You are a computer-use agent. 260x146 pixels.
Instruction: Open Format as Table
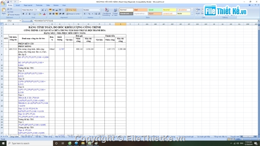tap(115, 12)
